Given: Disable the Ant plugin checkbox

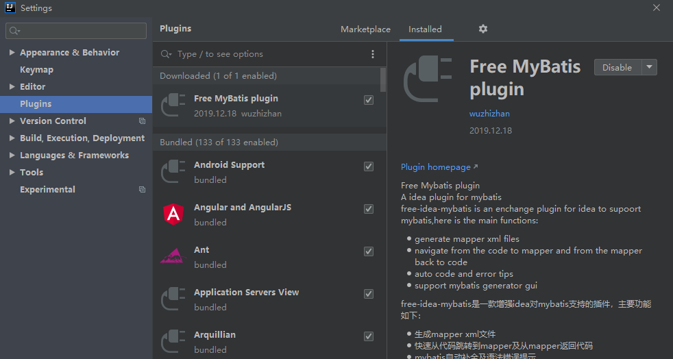Looking at the screenshot, I should (x=368, y=251).
